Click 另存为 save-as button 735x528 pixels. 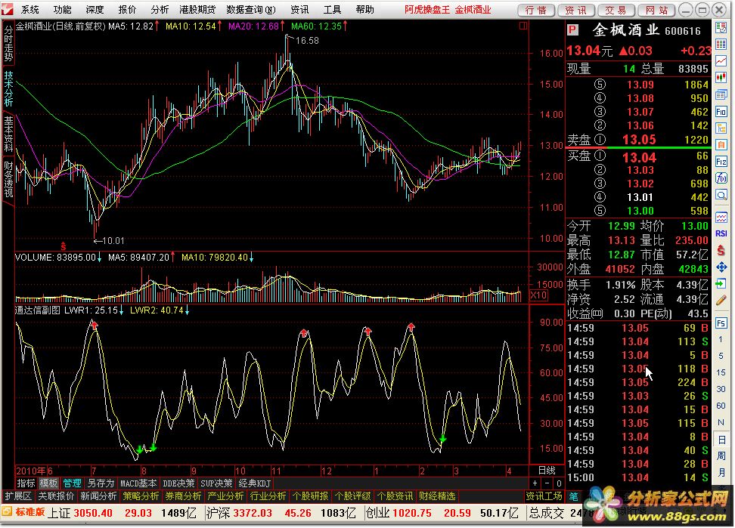101,483
